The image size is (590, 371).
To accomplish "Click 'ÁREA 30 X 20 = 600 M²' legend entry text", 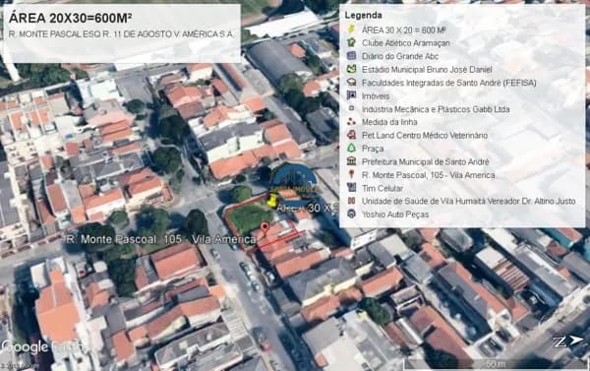I will (x=404, y=30).
